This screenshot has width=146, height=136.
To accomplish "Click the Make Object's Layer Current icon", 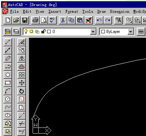I will 8,32.
